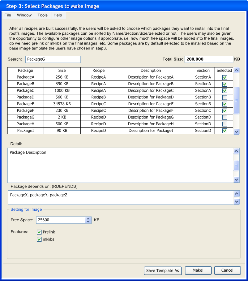Open the File menu
248x281 pixels.
pyautogui.click(x=8, y=15)
